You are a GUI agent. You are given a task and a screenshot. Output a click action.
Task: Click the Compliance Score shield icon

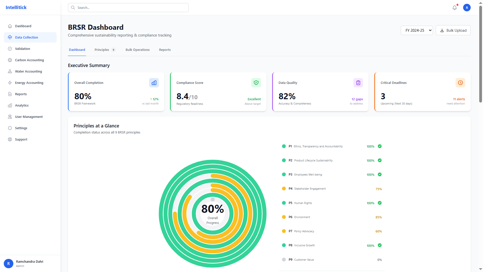256,83
